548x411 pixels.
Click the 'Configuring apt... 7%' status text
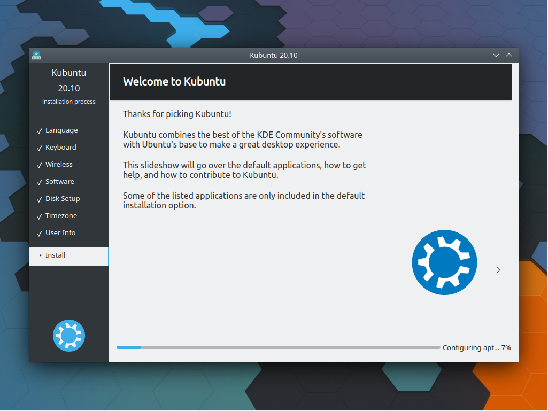click(x=477, y=348)
